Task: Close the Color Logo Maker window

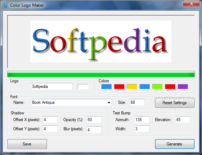Action: click(x=191, y=4)
